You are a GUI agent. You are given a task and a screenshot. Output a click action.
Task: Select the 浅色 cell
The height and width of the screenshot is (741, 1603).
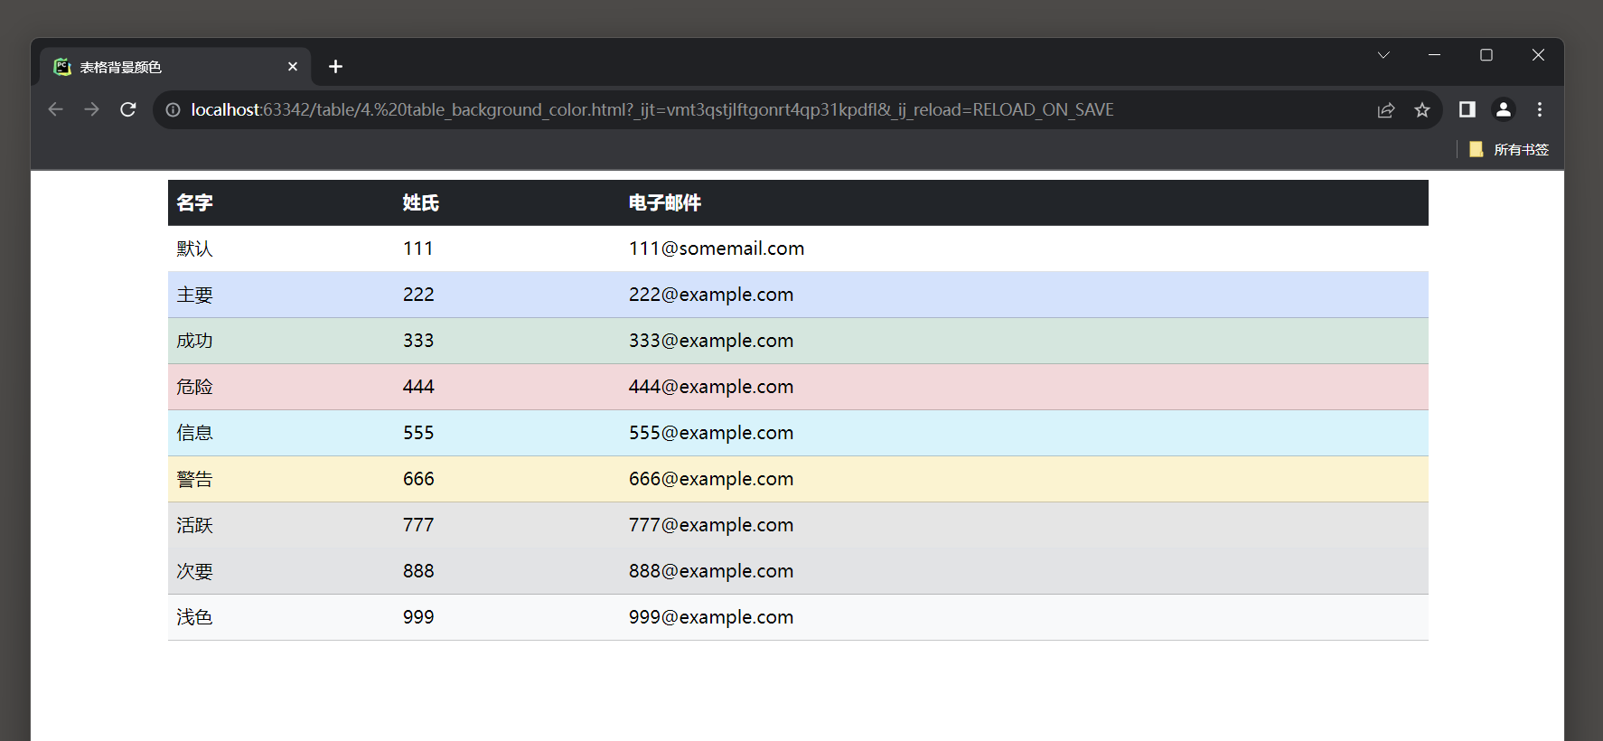pos(281,617)
